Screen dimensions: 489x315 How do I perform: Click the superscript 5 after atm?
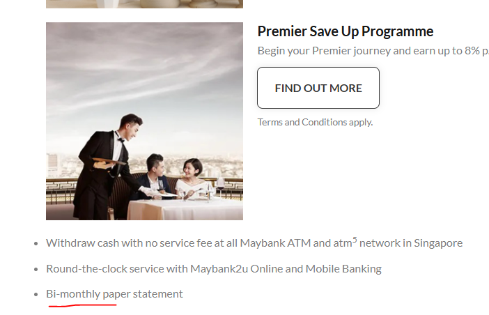355,240
